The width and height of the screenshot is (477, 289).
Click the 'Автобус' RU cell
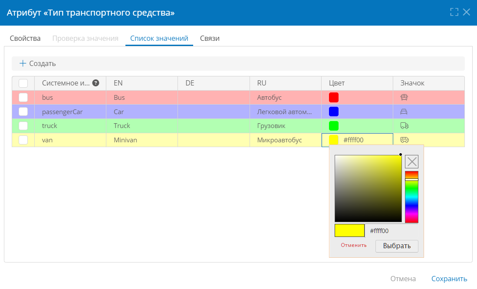pos(285,97)
